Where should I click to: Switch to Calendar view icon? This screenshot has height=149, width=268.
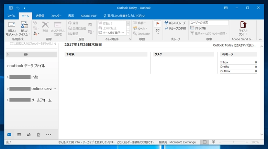click(19, 135)
